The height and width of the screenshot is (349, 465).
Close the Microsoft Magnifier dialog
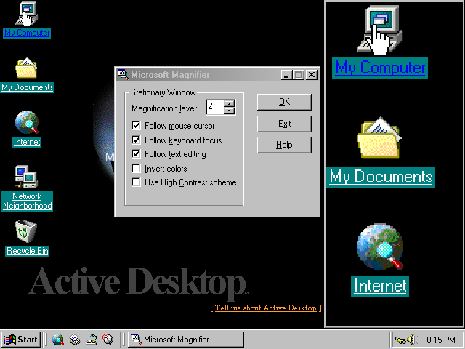tap(312, 75)
